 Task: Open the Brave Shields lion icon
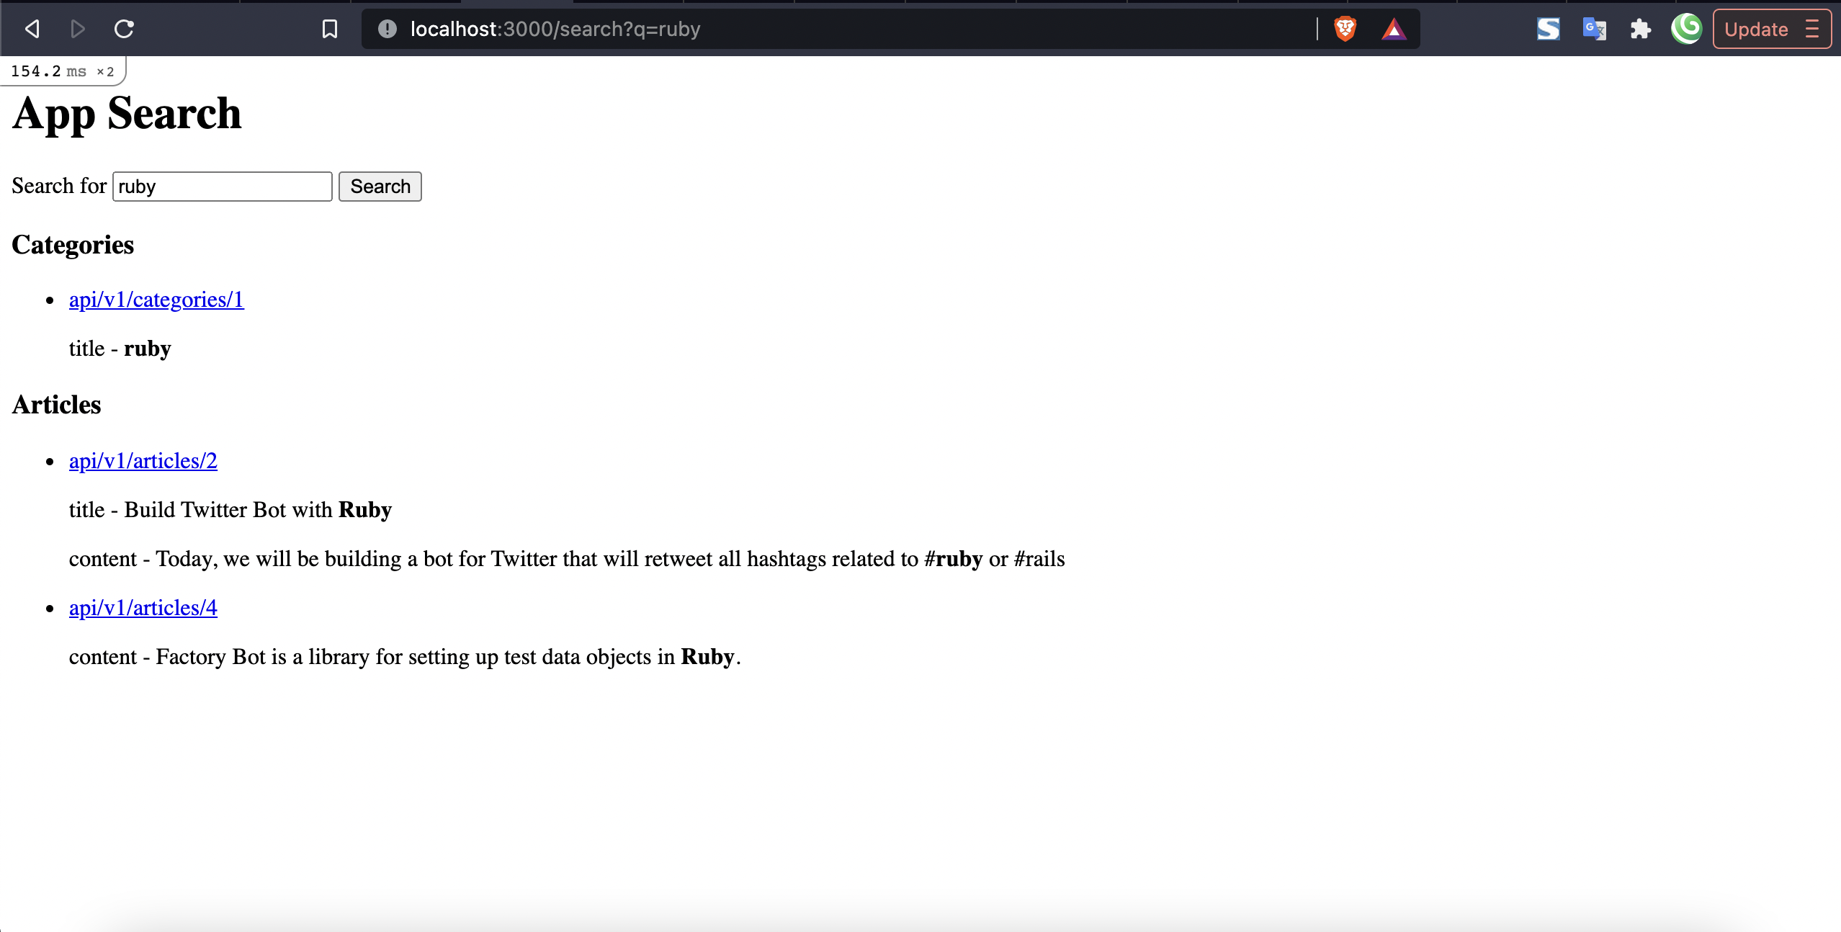click(1345, 29)
